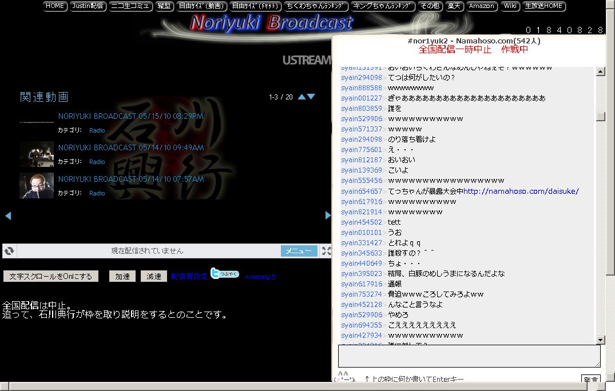Image resolution: width=615 pixels, height=391 pixels.
Task: Select the 縦型 layout button
Action: (164, 6)
